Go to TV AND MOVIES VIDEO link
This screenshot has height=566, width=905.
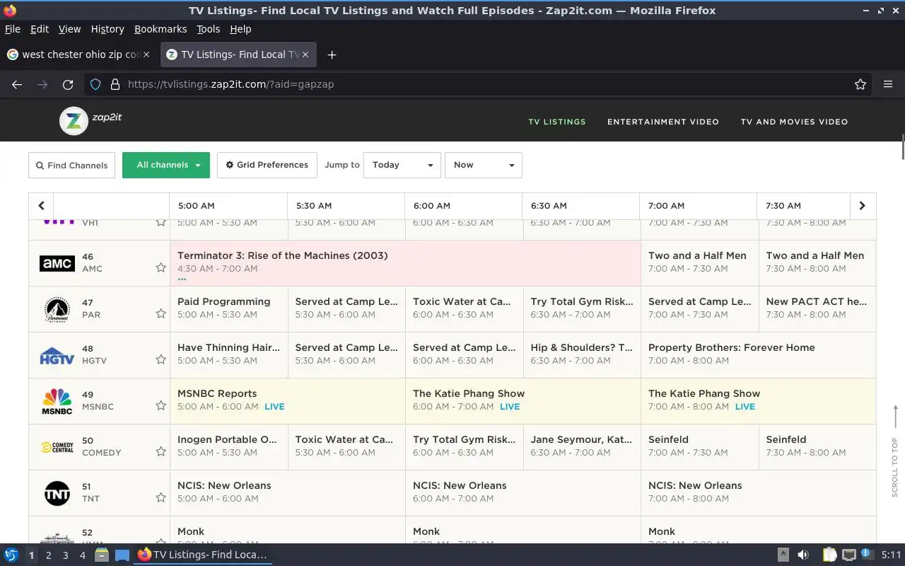coord(794,122)
